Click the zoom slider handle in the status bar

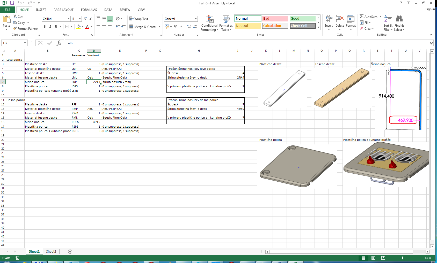click(x=403, y=258)
